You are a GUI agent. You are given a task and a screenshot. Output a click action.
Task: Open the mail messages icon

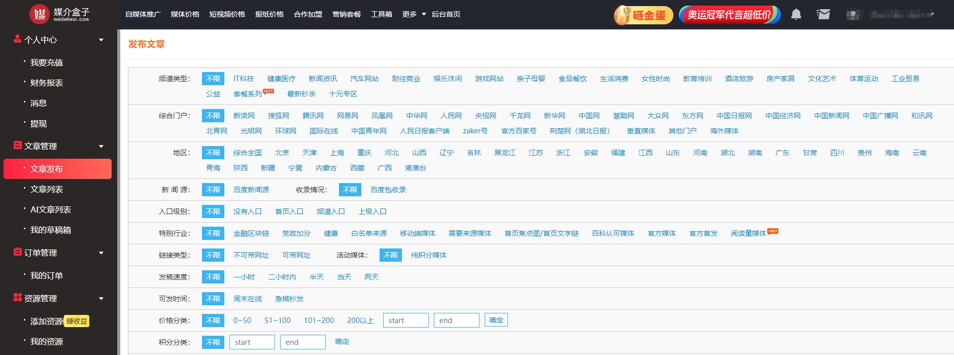(824, 14)
